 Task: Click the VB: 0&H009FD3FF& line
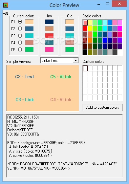pos(23,134)
